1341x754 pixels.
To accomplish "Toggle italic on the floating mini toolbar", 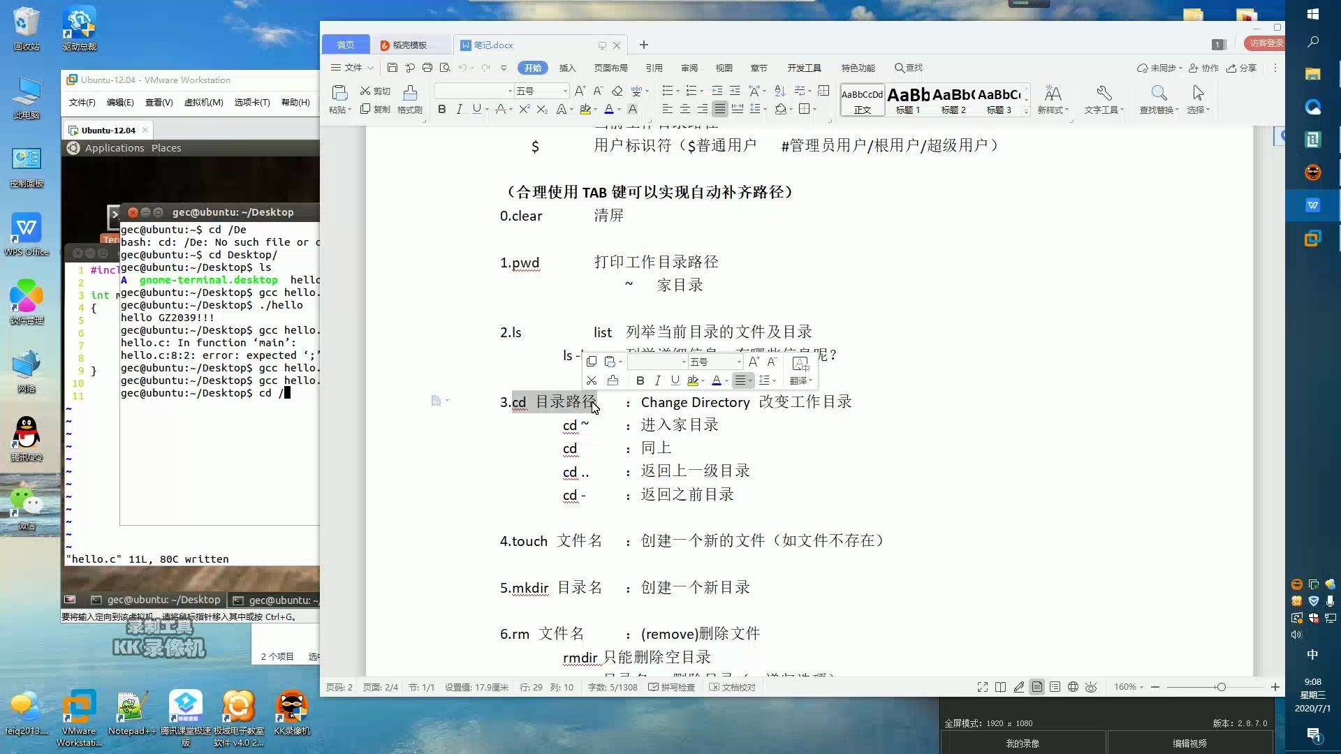I will tap(657, 380).
